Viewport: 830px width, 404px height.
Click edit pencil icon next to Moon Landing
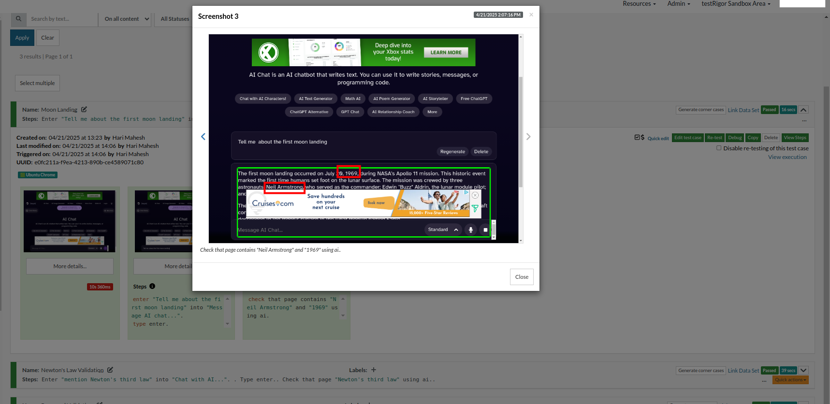(x=84, y=110)
